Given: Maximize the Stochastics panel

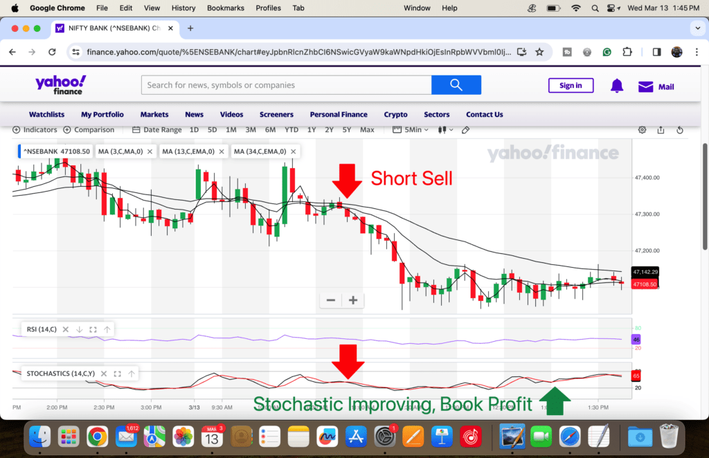Looking at the screenshot, I should point(118,374).
